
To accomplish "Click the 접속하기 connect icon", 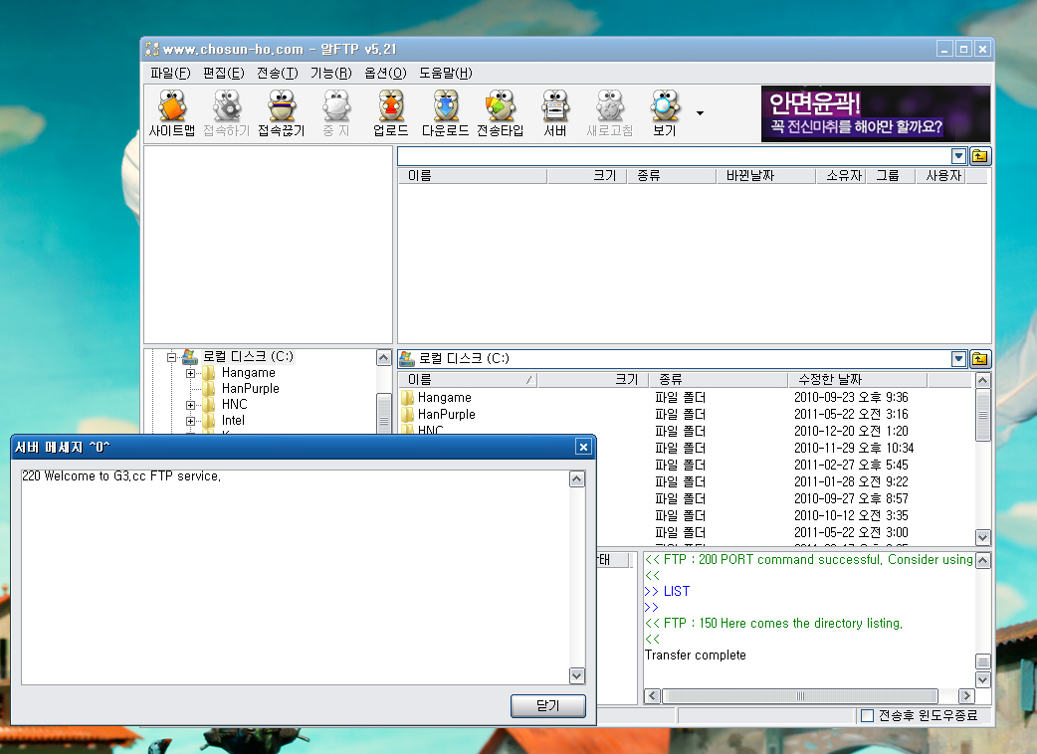I will [x=227, y=113].
